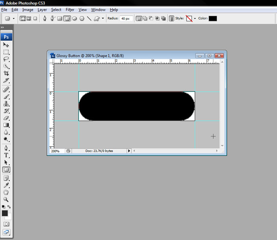The image size is (277, 240).
Task: Toggle Quick Mask mode
Action: (6, 224)
